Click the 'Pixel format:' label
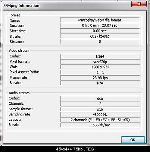The width and height of the screenshot is (150, 152). click(20, 61)
